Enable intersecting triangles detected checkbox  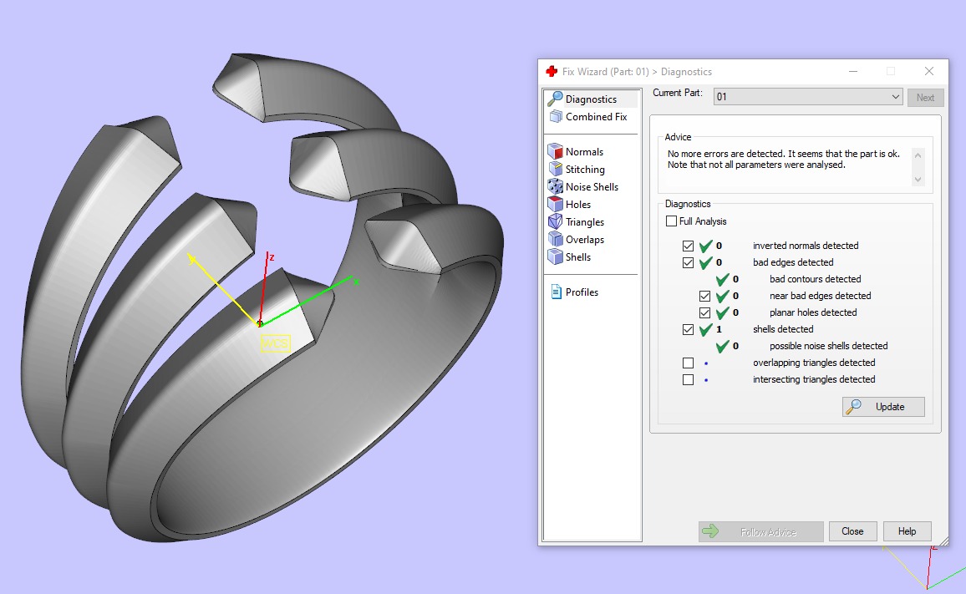(689, 379)
